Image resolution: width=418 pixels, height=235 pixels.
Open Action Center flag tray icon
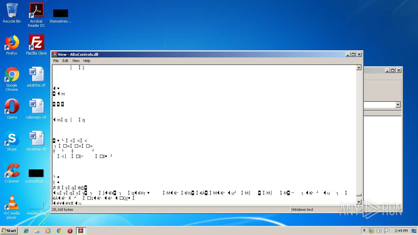click(387, 231)
